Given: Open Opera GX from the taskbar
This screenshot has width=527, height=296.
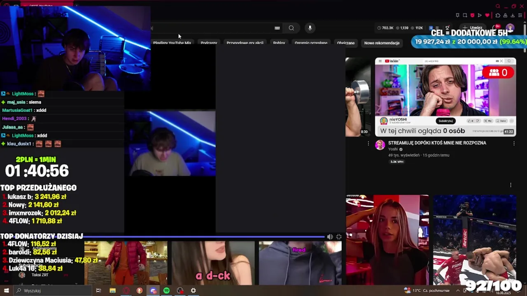Looking at the screenshot, I should (126, 291).
